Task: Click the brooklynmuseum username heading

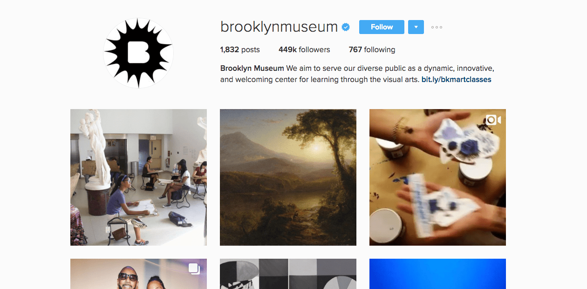Action: pos(279,27)
